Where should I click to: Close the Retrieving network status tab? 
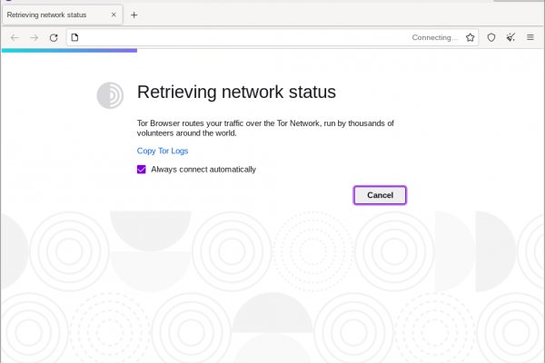coord(114,15)
